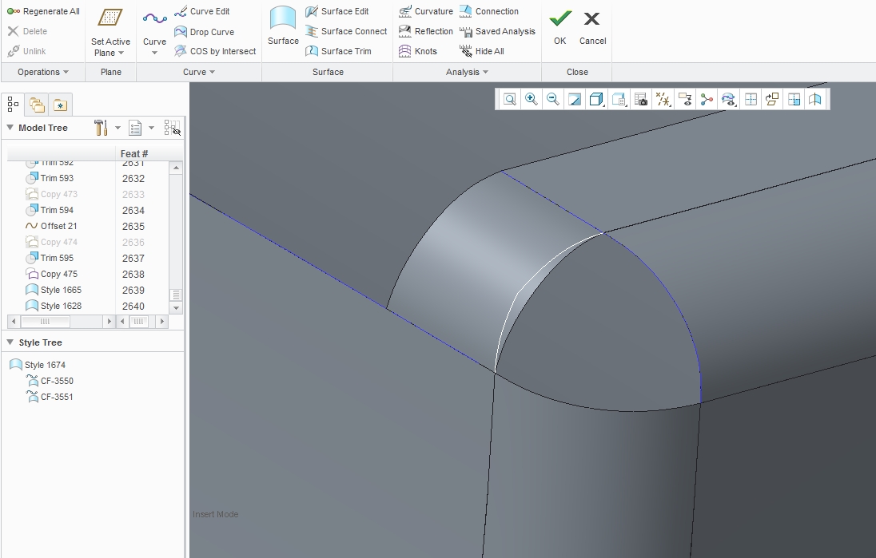This screenshot has height=558, width=876.
Task: Click the Surface creation tool
Action: [x=283, y=25]
